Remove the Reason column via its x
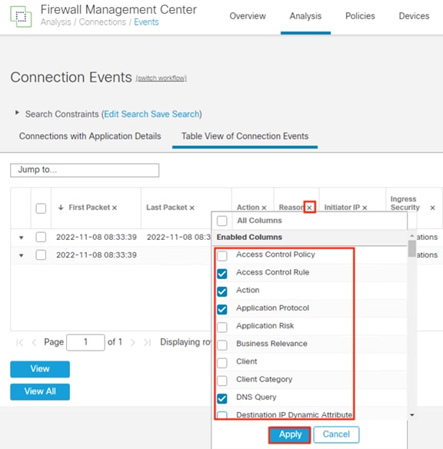Image resolution: width=443 pixels, height=449 pixels. (x=309, y=208)
